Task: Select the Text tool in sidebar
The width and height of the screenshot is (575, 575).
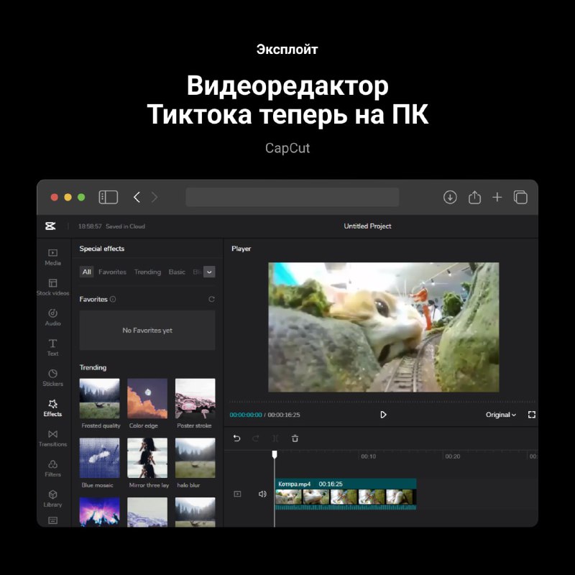Action: (52, 347)
